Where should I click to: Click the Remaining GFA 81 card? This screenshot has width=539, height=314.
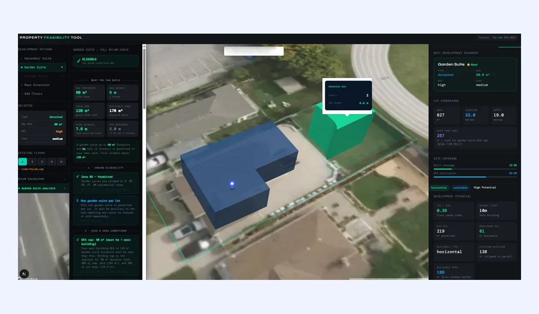[497, 231]
